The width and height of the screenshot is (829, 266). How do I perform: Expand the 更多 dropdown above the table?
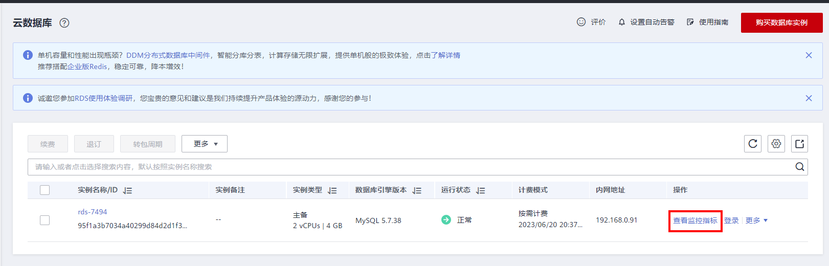tap(205, 144)
